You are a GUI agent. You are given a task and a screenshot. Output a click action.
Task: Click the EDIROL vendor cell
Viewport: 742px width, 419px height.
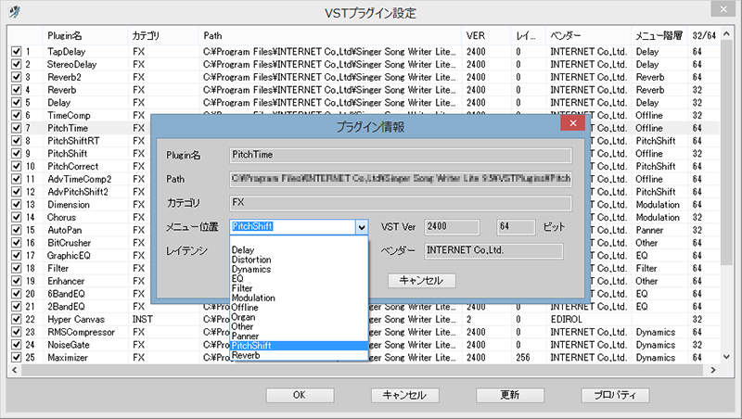(x=566, y=319)
